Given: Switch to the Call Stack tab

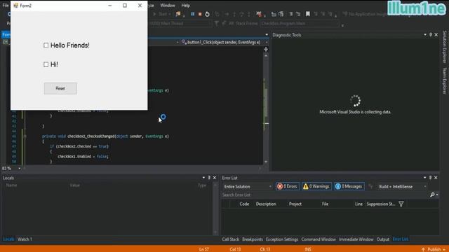Looking at the screenshot, I should pyautogui.click(x=231, y=239).
